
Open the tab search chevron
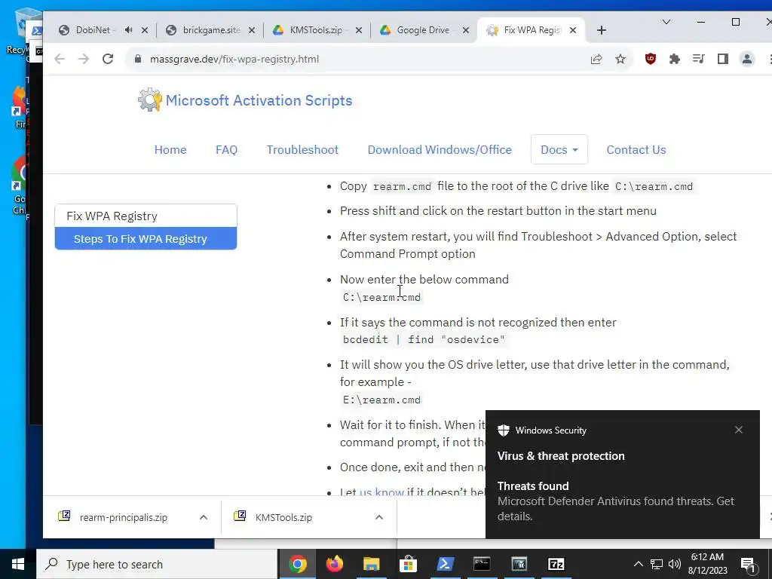(x=666, y=22)
